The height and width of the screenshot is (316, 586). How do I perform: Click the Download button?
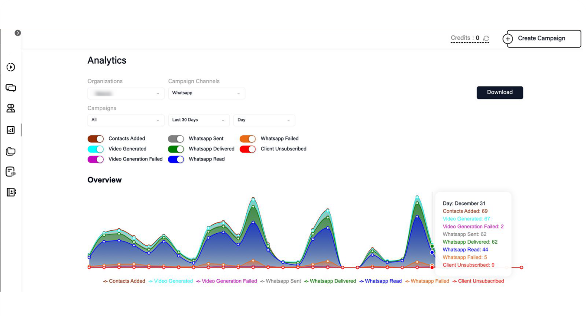click(x=500, y=93)
